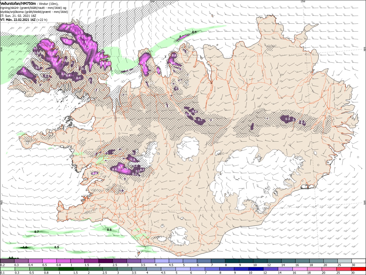Pick the medium green 0.5–0.8 swatch on the lower scale
Screen dimensions: 366x275
[37, 269]
